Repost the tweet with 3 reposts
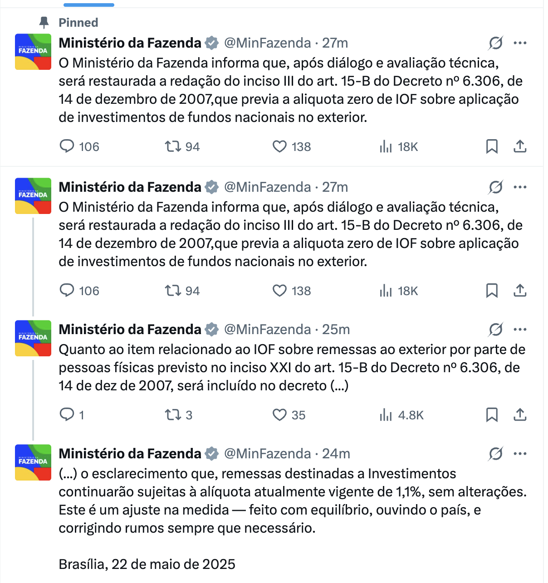The width and height of the screenshot is (548, 583). coord(178,415)
